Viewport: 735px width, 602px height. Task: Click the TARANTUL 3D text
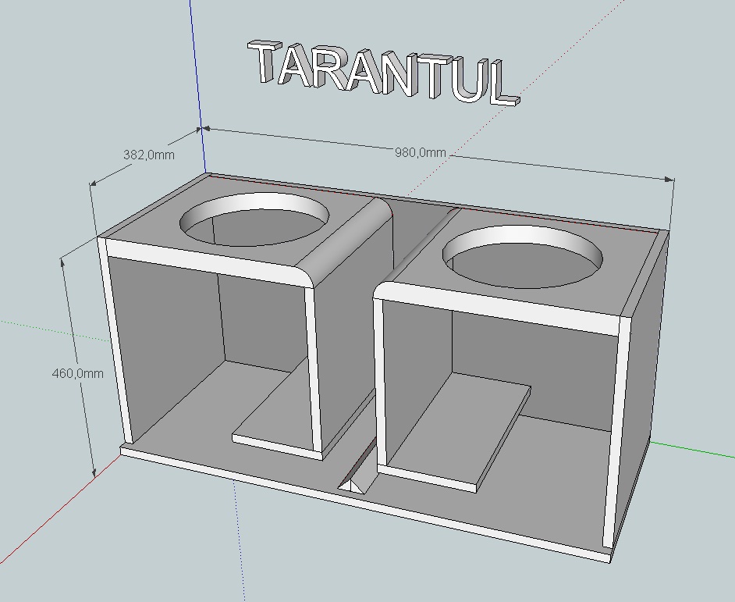point(382,73)
